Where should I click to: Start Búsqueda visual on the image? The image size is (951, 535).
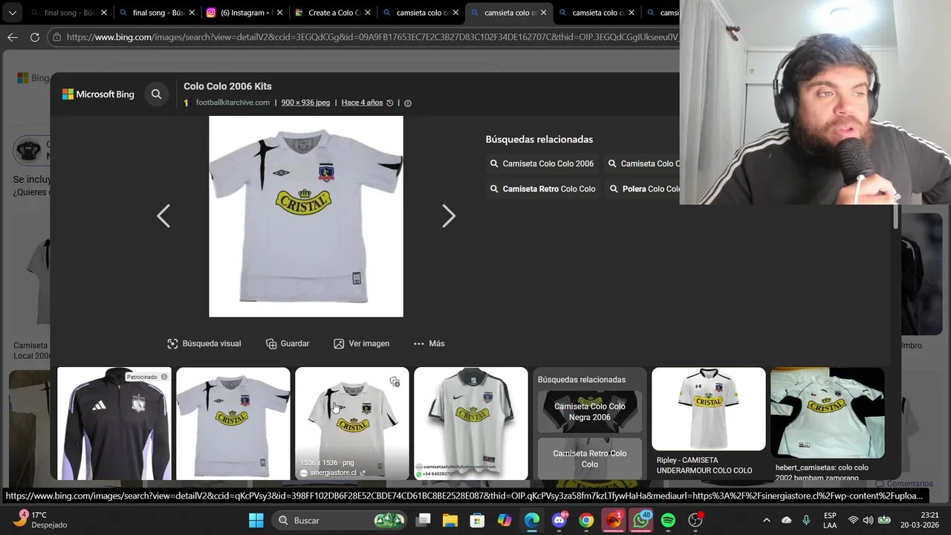coord(204,343)
